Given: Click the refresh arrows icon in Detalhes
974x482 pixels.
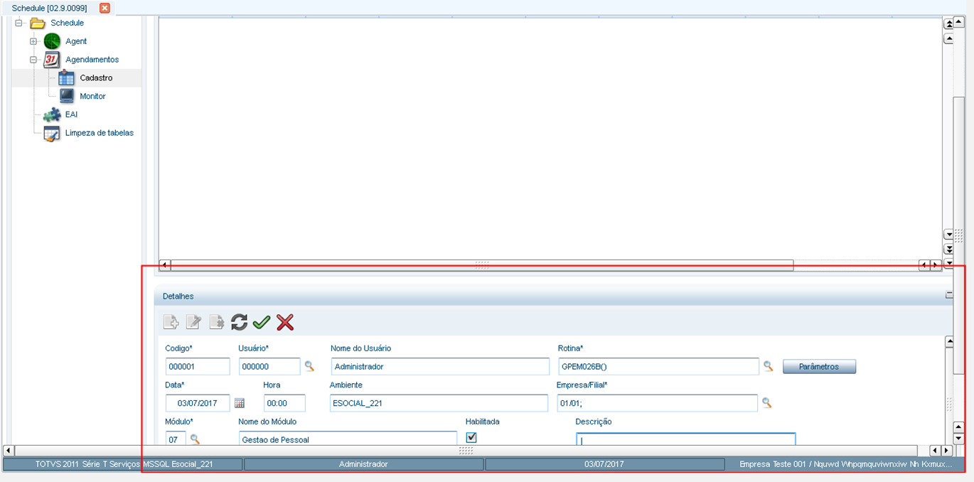Looking at the screenshot, I should [x=239, y=323].
